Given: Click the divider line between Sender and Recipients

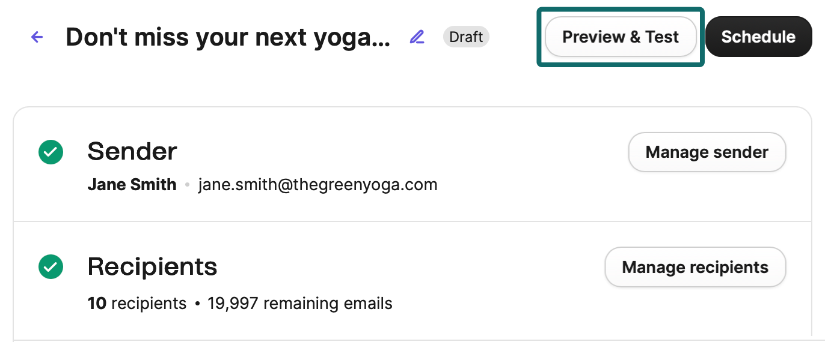Looking at the screenshot, I should click(412, 221).
